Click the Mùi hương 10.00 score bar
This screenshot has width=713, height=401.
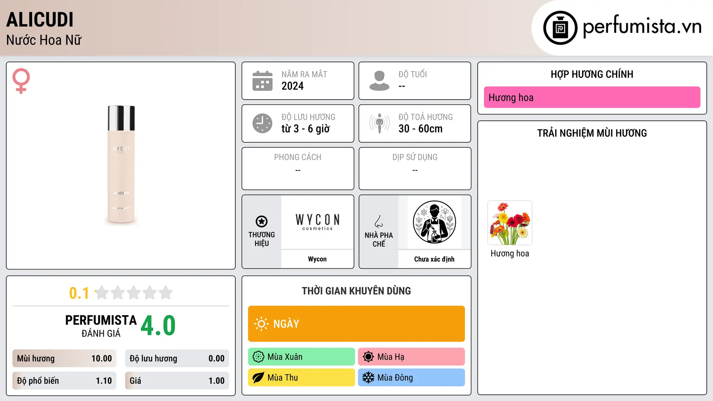click(64, 359)
